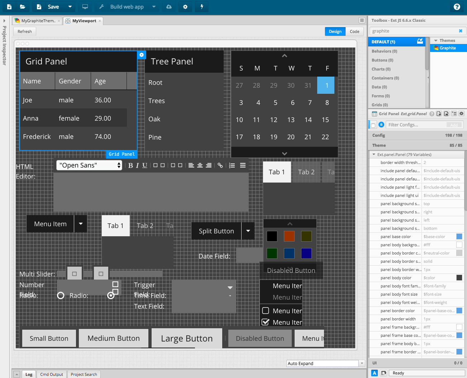467x378 pixels.
Task: Click first Multi Slider thumb
Action: [75, 274]
